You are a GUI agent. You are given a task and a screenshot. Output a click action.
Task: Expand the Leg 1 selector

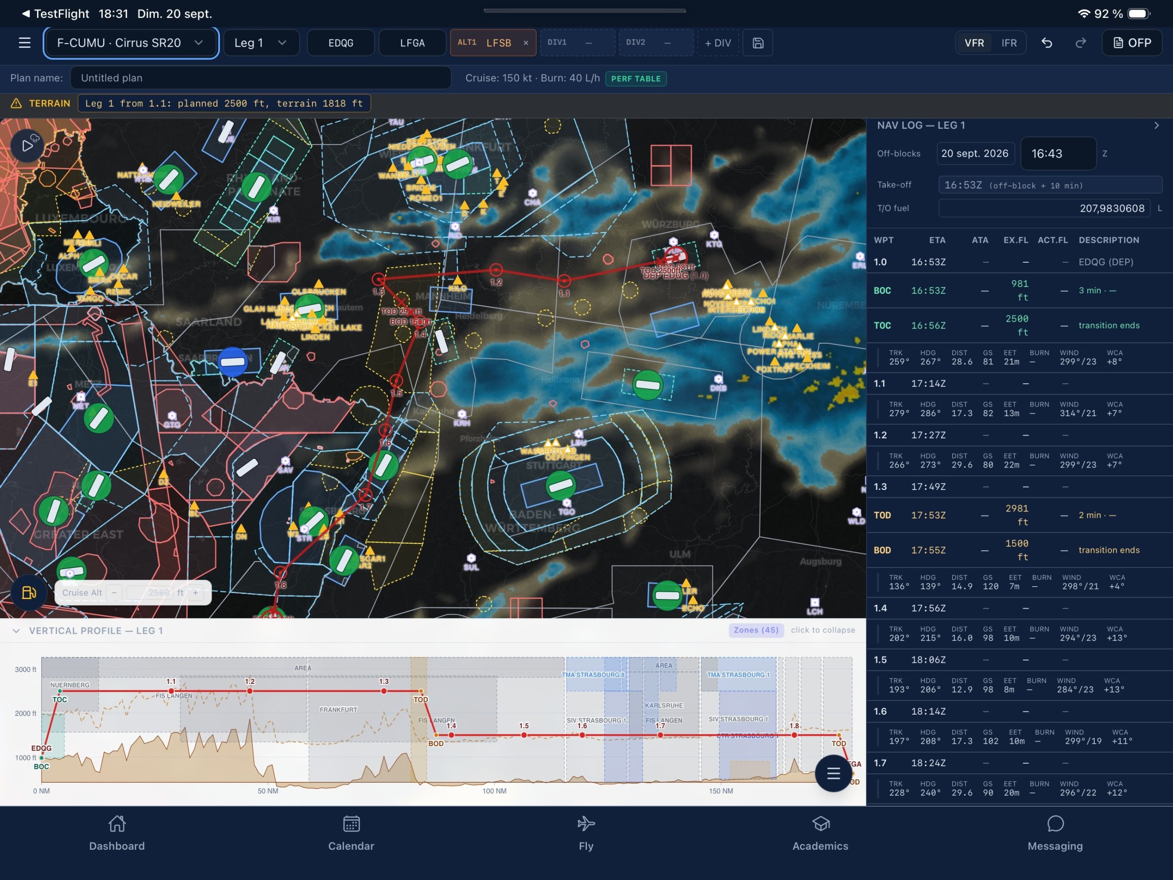tap(261, 43)
